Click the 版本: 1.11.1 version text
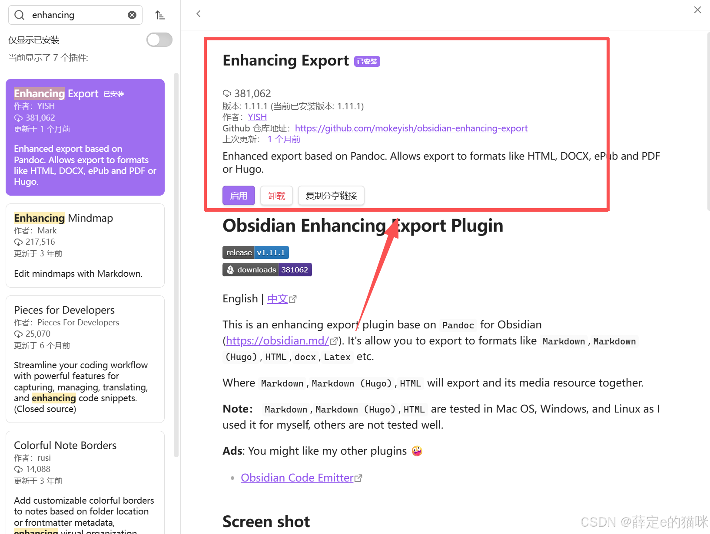This screenshot has height=534, width=710. 245,106
